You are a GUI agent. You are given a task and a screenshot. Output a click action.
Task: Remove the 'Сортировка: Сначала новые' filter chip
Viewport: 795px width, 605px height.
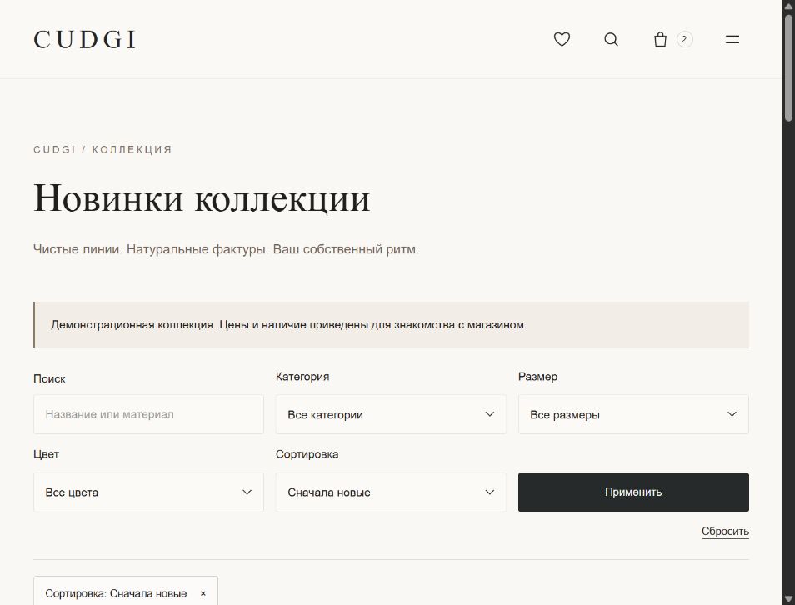(x=202, y=593)
